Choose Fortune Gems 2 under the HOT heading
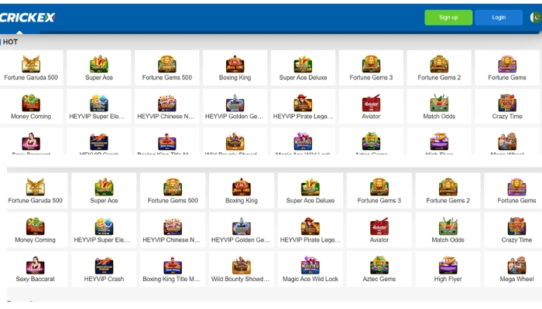This screenshot has height=309, width=542. pyautogui.click(x=439, y=68)
